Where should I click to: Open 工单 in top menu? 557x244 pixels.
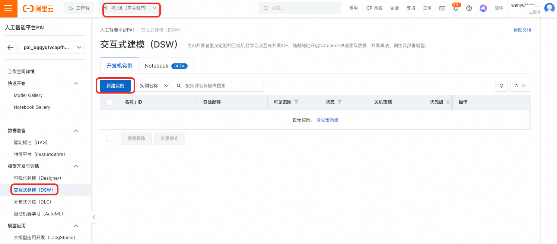tap(427, 8)
